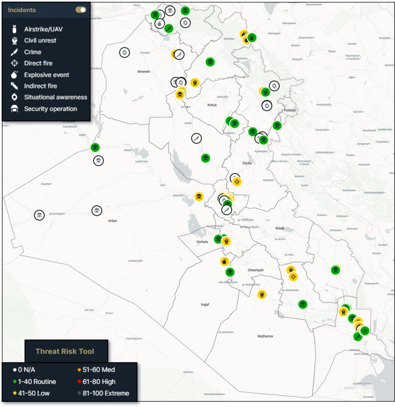
Task: Open the yellow civil unrest marker east of Mosul
Action: (x=195, y=83)
